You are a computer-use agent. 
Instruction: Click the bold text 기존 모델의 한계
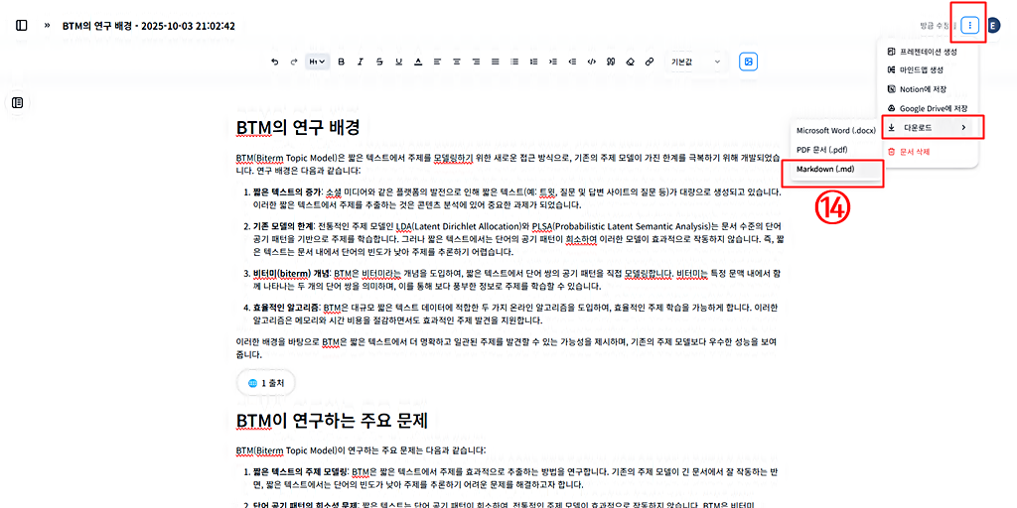point(281,226)
